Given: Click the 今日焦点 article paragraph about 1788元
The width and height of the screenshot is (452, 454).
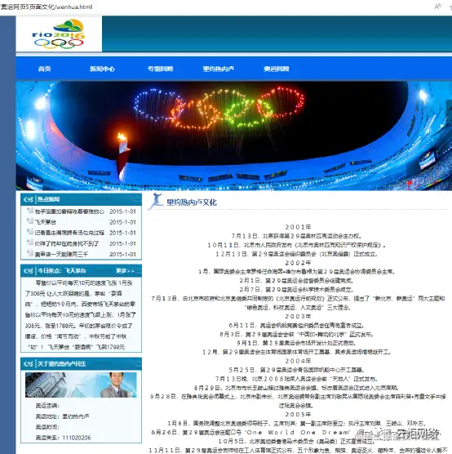Looking at the screenshot, I should (80, 314).
